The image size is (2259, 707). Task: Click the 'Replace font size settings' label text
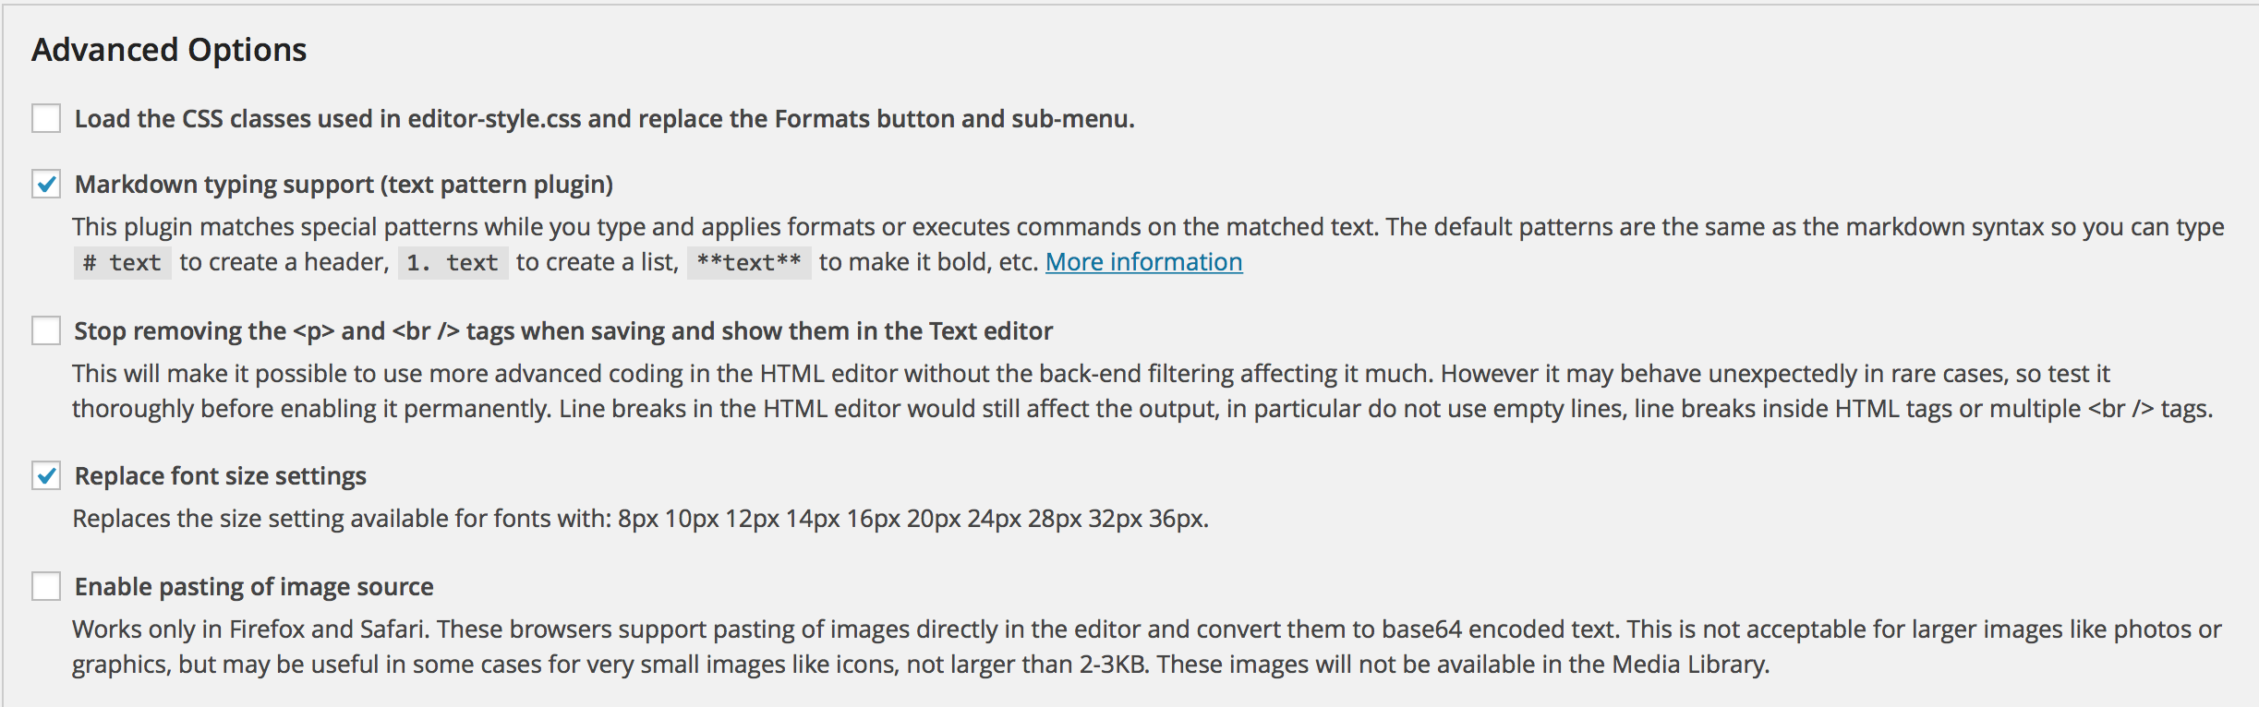(x=220, y=476)
